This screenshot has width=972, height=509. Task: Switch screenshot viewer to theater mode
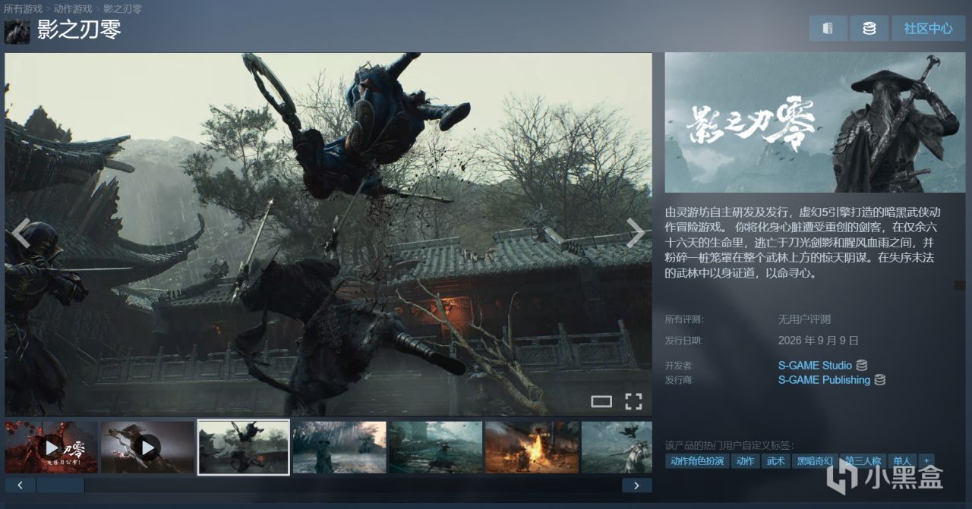(601, 401)
